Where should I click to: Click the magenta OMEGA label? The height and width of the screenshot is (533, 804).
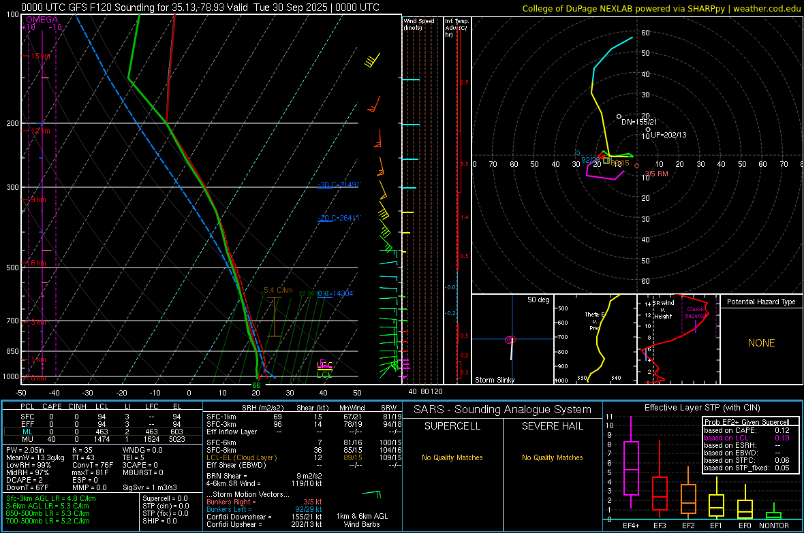coord(42,20)
